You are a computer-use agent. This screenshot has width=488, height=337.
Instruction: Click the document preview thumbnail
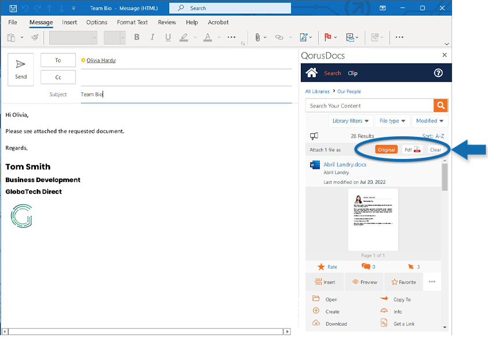point(373,220)
